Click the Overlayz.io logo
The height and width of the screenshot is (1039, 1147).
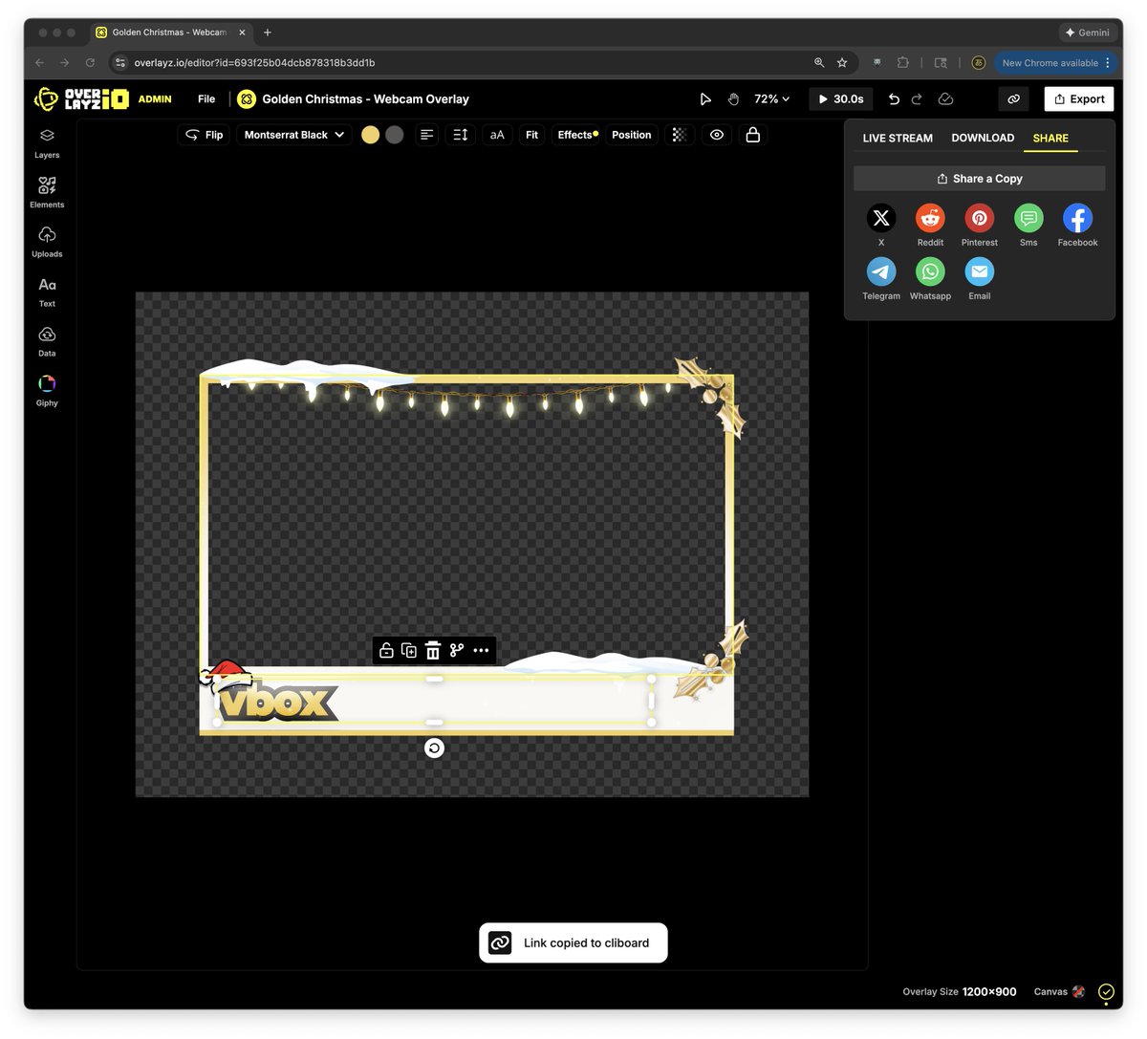pos(81,98)
